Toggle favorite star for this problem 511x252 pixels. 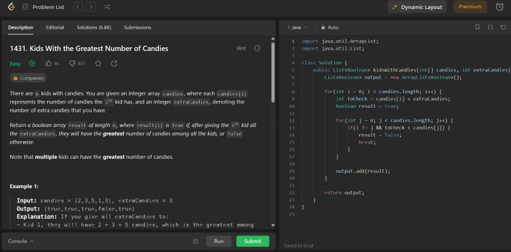(x=98, y=64)
